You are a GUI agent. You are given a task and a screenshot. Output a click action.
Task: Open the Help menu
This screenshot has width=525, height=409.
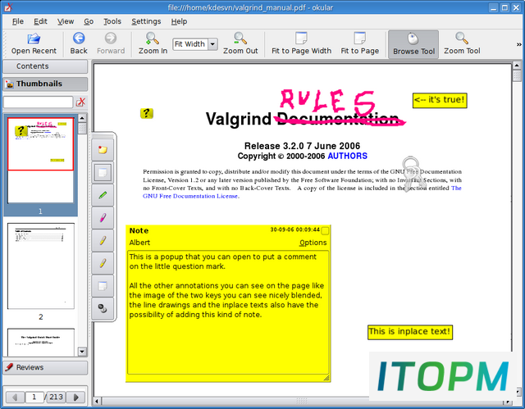point(179,21)
